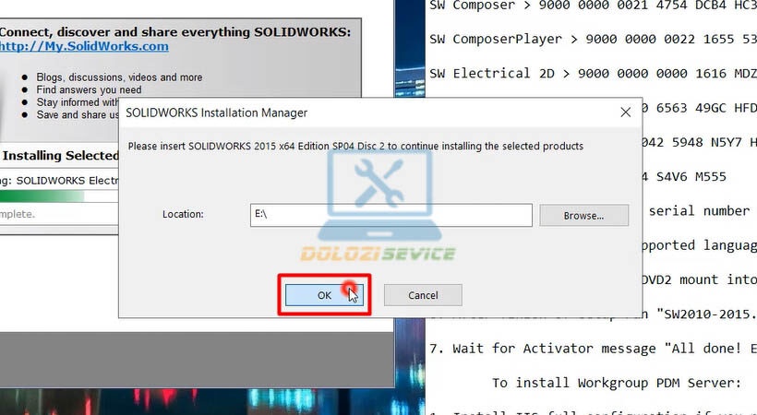Close the SOLIDWORKS Installation Manager dialog
The height and width of the screenshot is (415, 757).
click(626, 112)
